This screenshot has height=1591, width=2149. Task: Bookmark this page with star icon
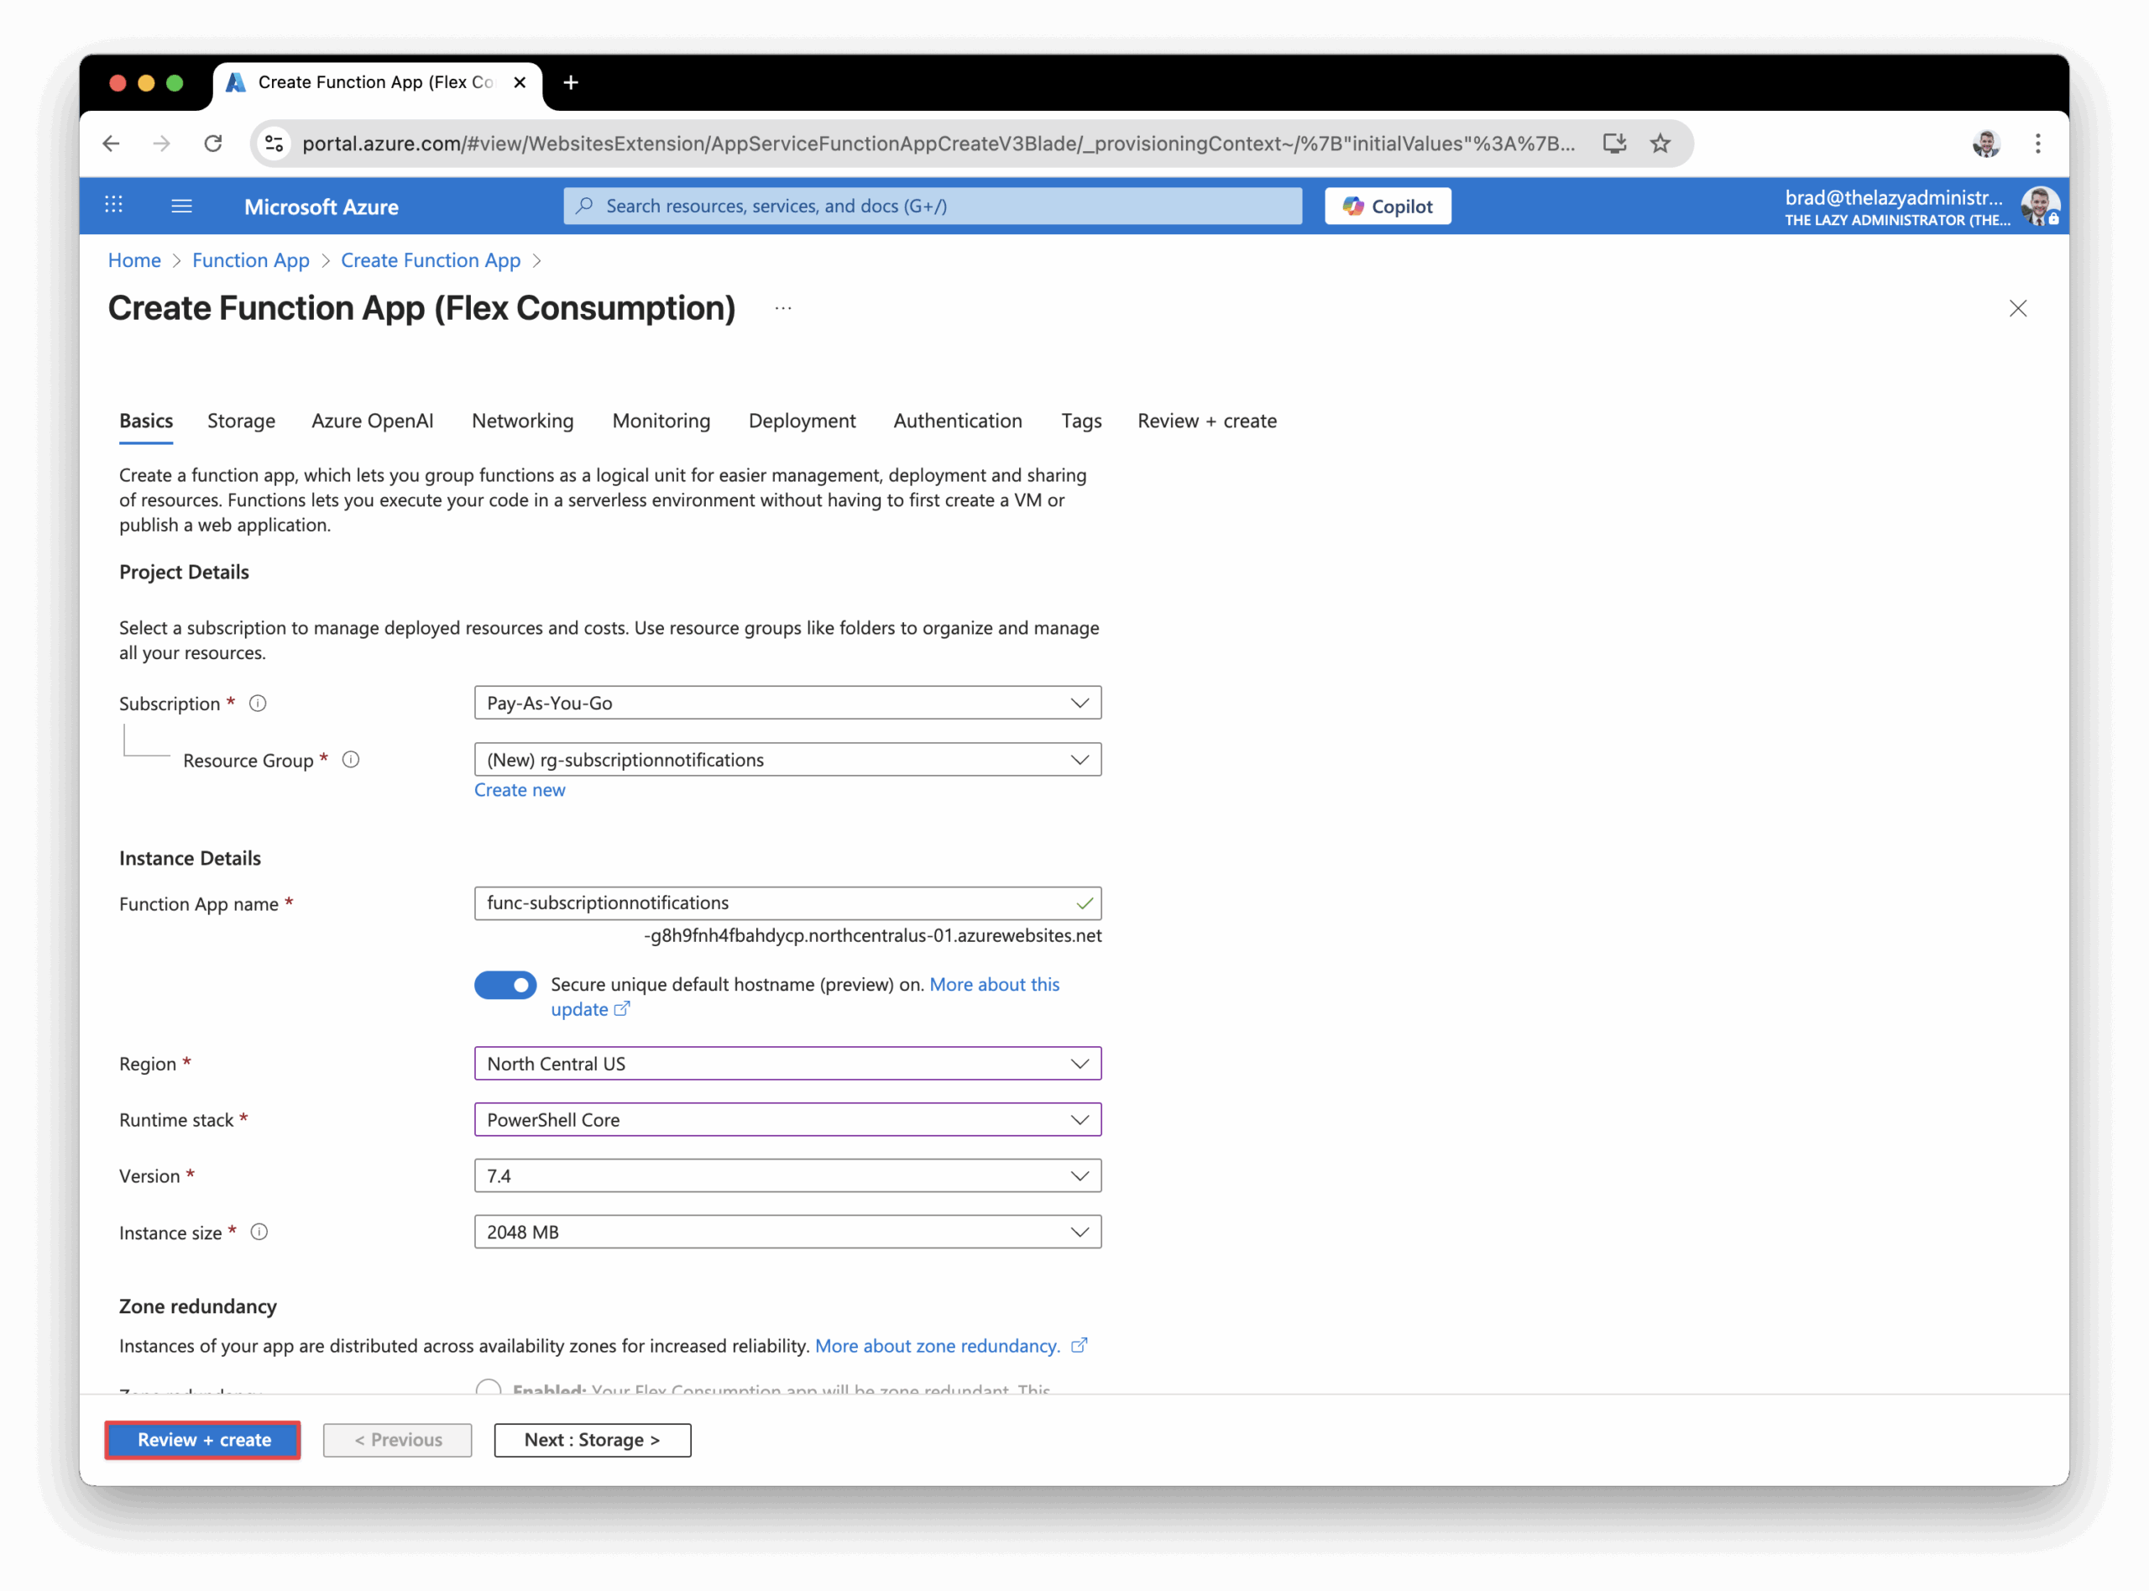coord(1660,144)
